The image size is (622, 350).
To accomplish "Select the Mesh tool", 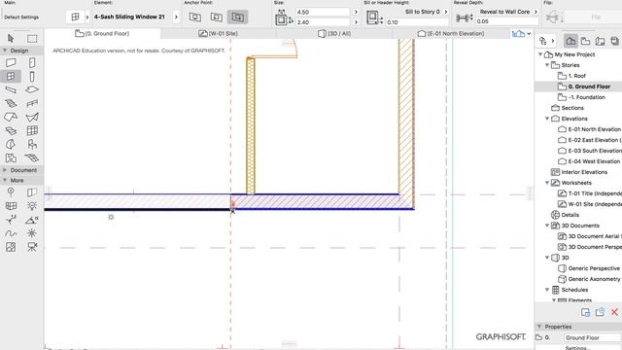I will [x=32, y=157].
